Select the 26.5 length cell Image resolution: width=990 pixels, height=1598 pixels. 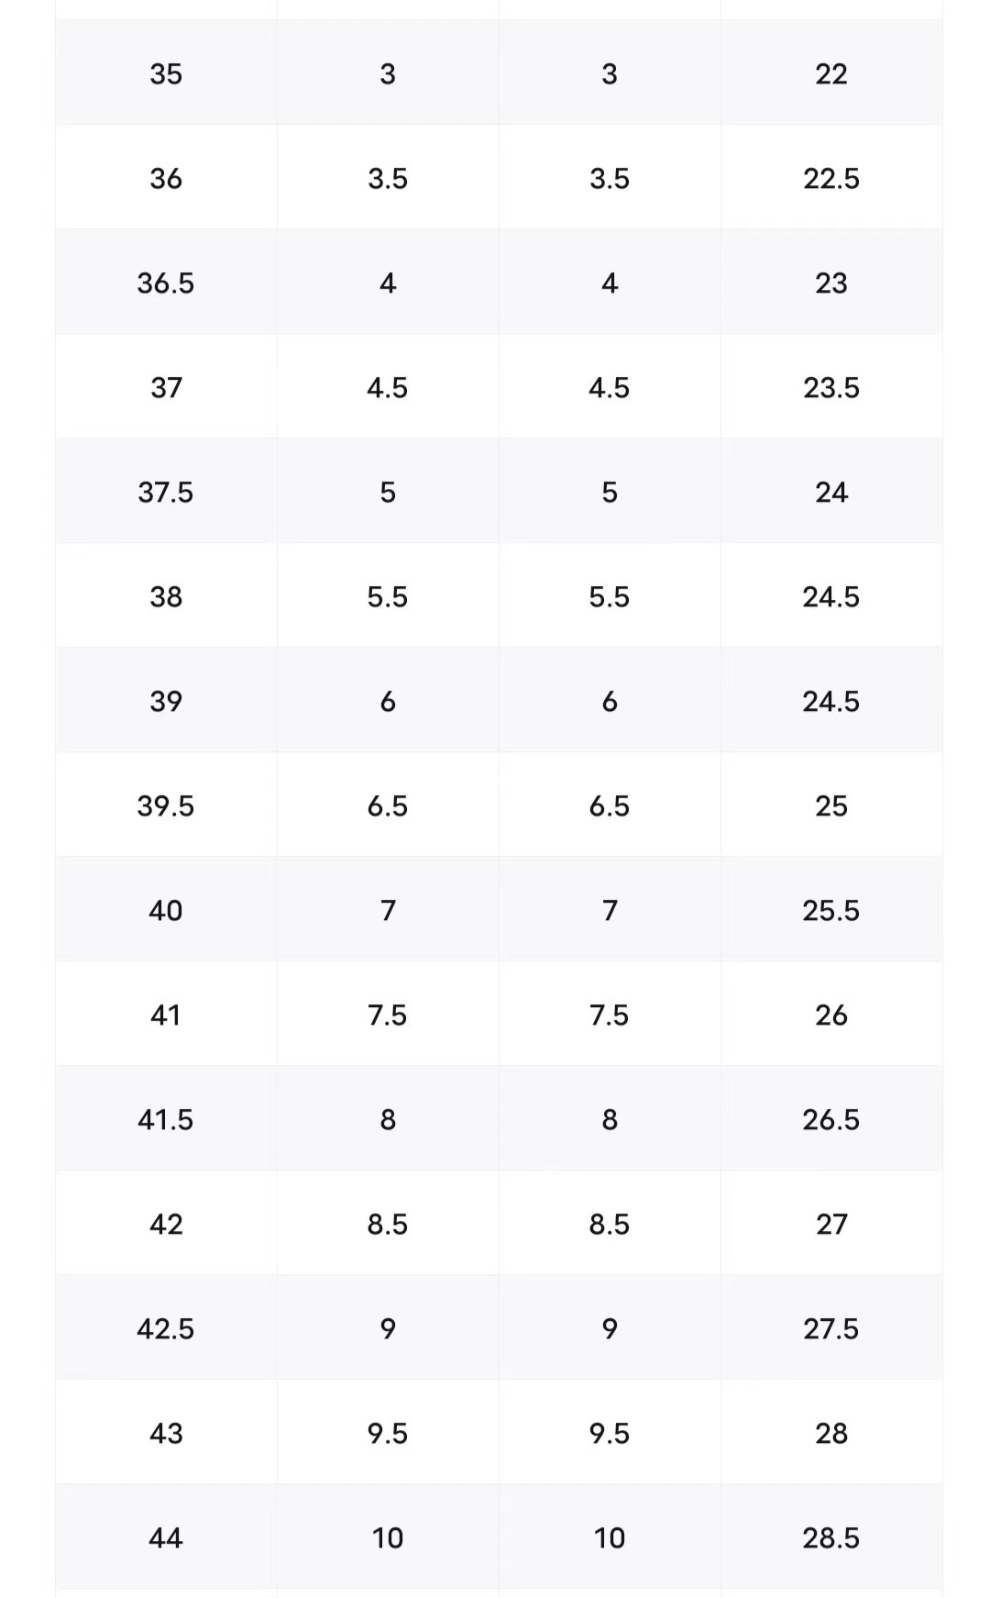[831, 1119]
